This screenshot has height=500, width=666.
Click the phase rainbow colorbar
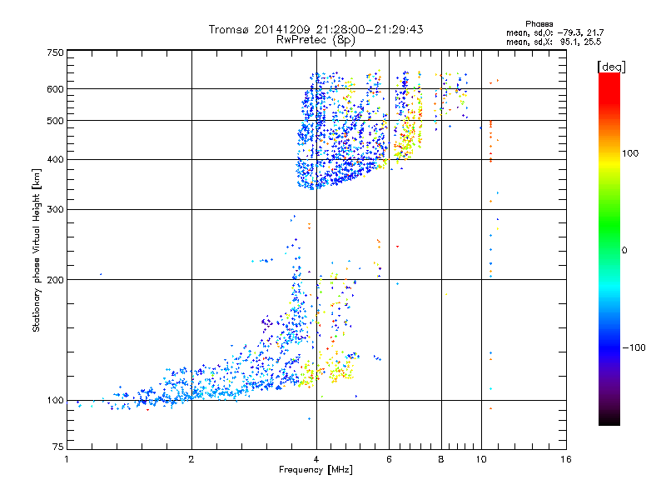click(x=609, y=249)
